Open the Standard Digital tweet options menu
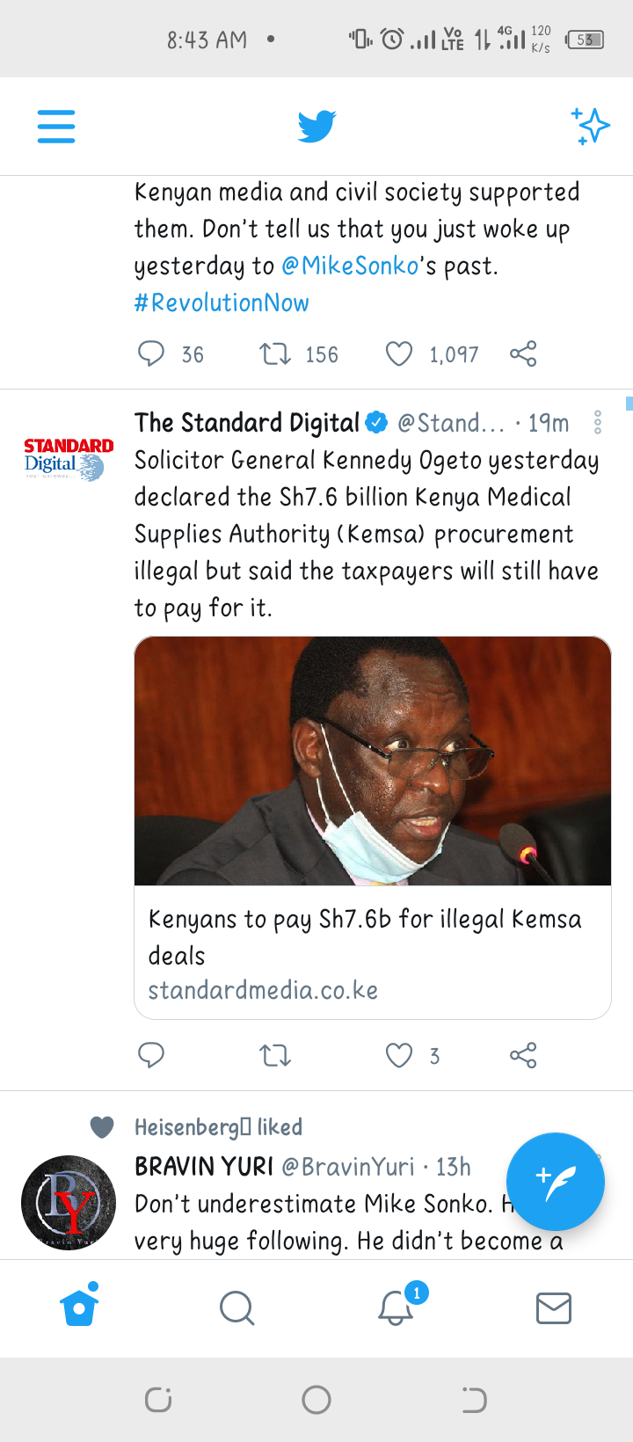Viewport: 633px width, 1442px height. pyautogui.click(x=598, y=422)
